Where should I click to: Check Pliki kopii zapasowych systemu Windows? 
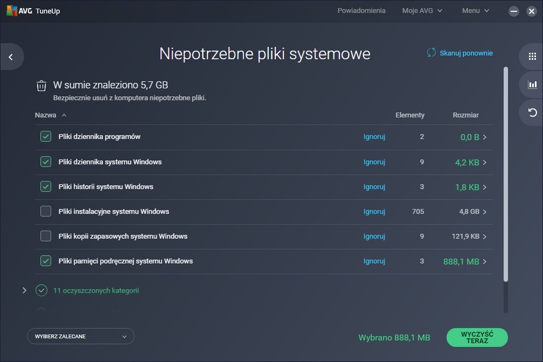[46, 236]
